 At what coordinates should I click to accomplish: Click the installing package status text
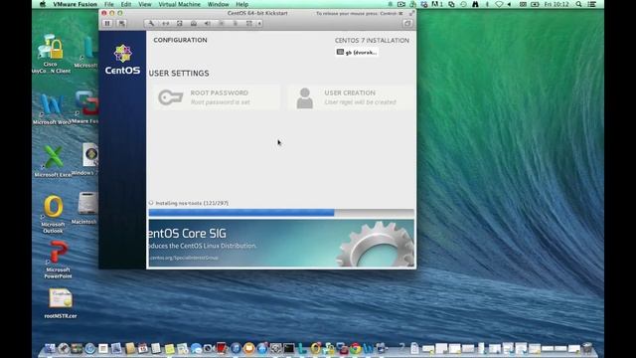tap(192, 203)
